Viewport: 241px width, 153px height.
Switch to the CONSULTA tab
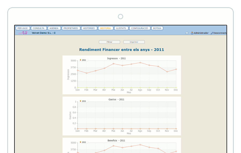pyautogui.click(x=39, y=28)
